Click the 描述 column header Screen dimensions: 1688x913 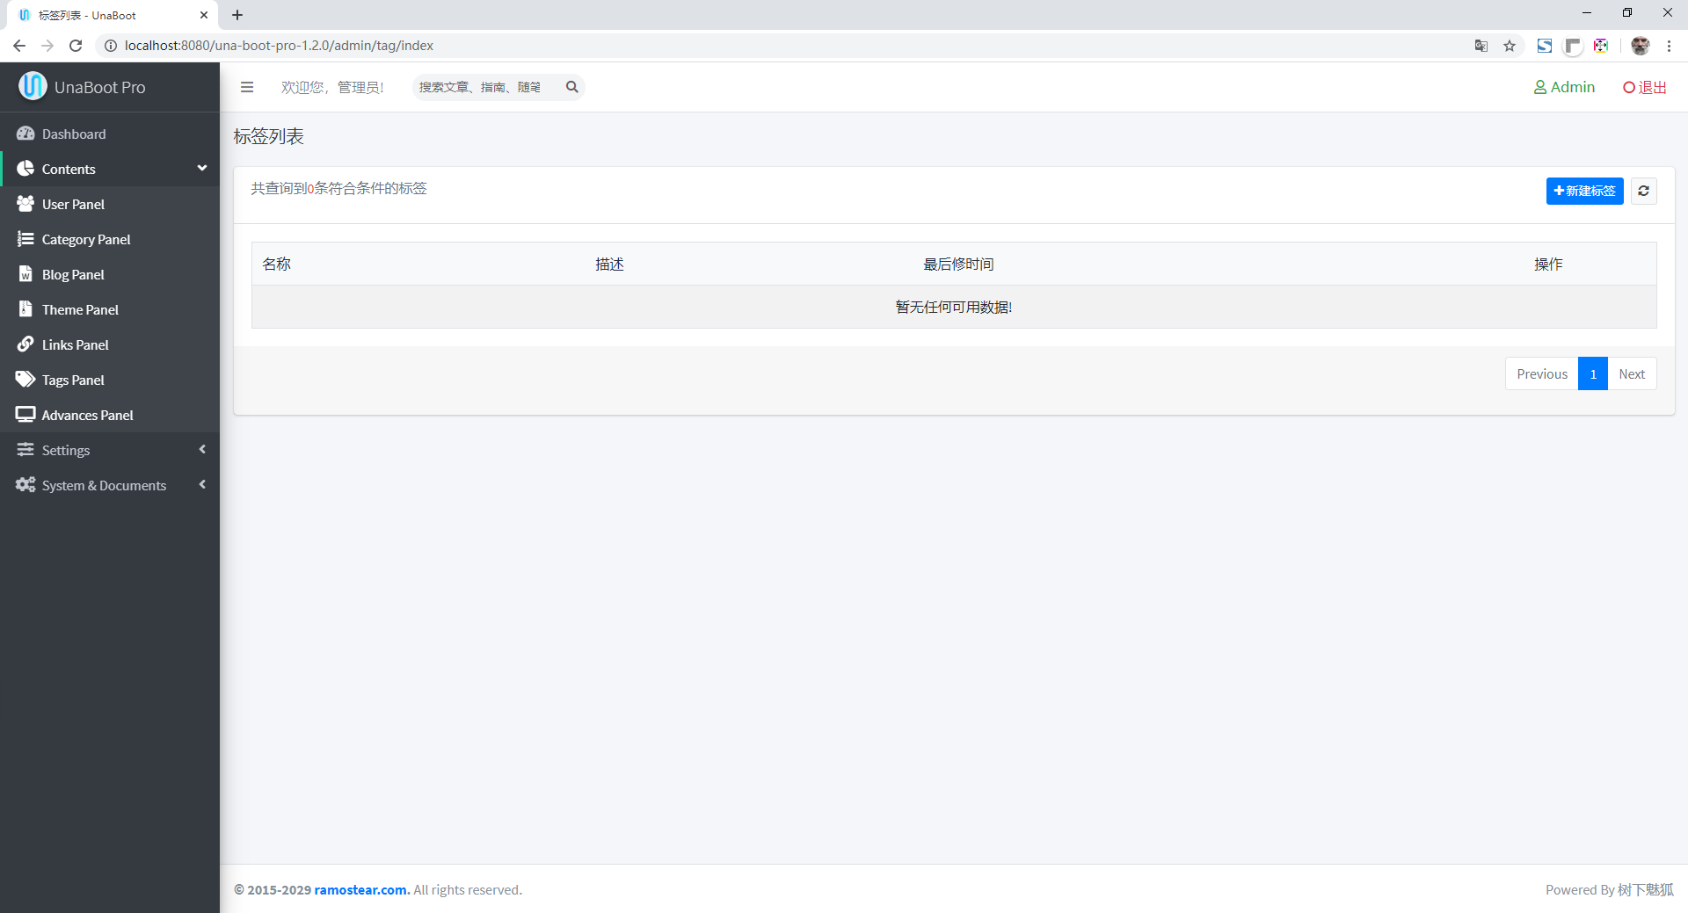pyautogui.click(x=609, y=264)
